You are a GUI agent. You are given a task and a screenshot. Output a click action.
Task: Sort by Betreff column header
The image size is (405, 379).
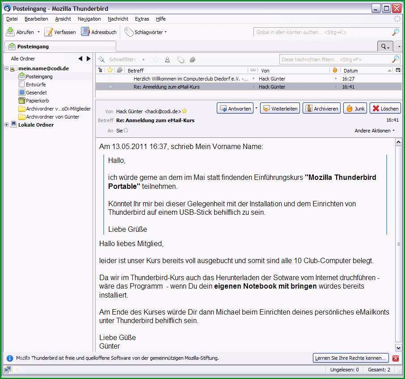click(x=186, y=71)
